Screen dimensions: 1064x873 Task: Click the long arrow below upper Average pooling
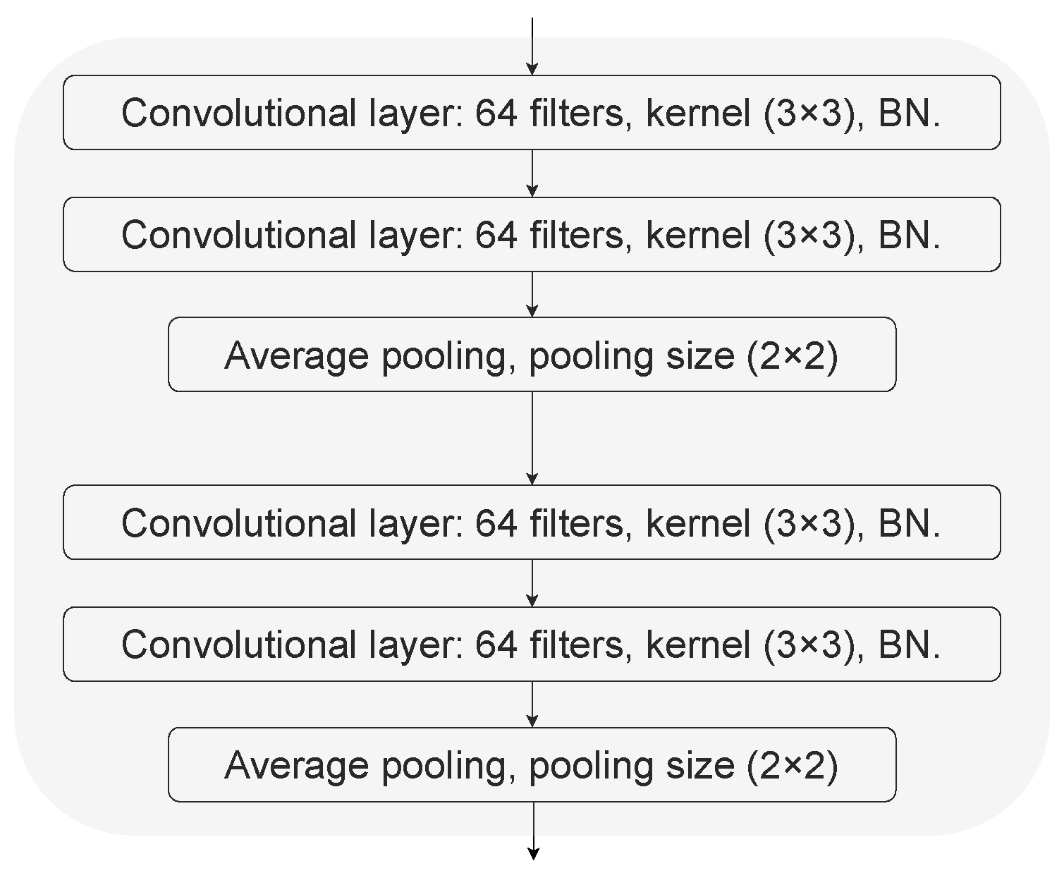coord(532,436)
